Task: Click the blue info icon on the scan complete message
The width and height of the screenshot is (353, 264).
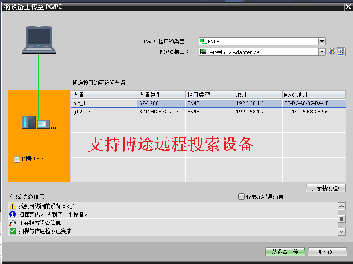Action: tap(12, 214)
